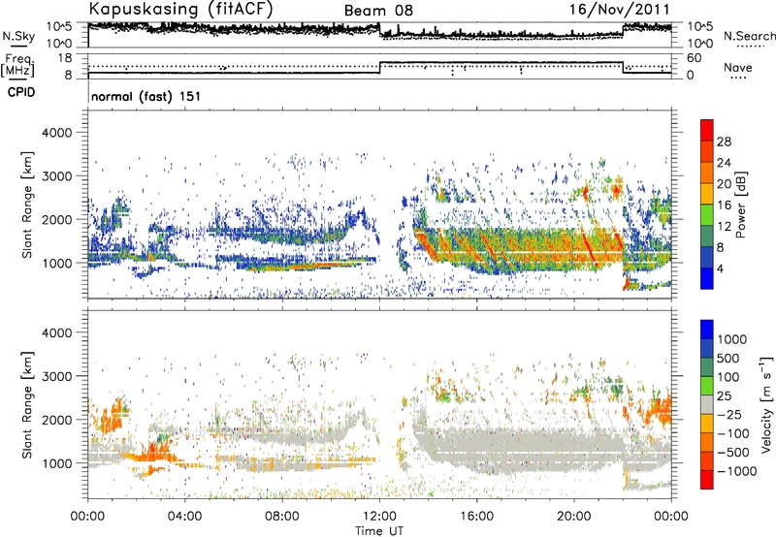
Task: Click the "-25" label on Velocity color bar
Action: [728, 414]
